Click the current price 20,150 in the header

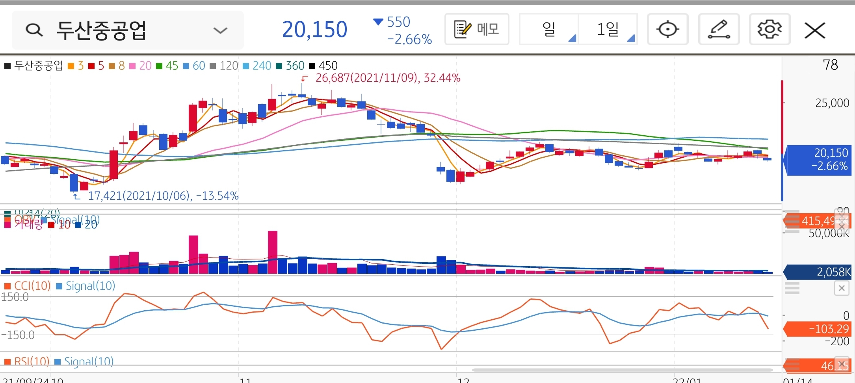coord(314,29)
